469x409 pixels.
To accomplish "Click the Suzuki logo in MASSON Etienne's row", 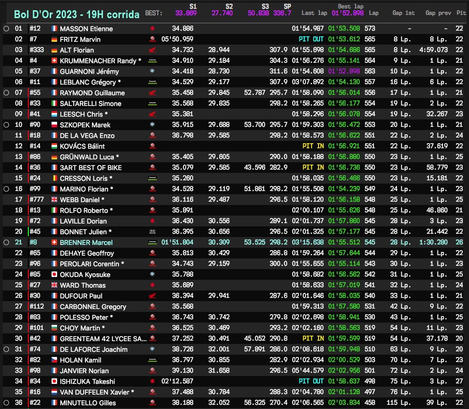I will click(153, 29).
